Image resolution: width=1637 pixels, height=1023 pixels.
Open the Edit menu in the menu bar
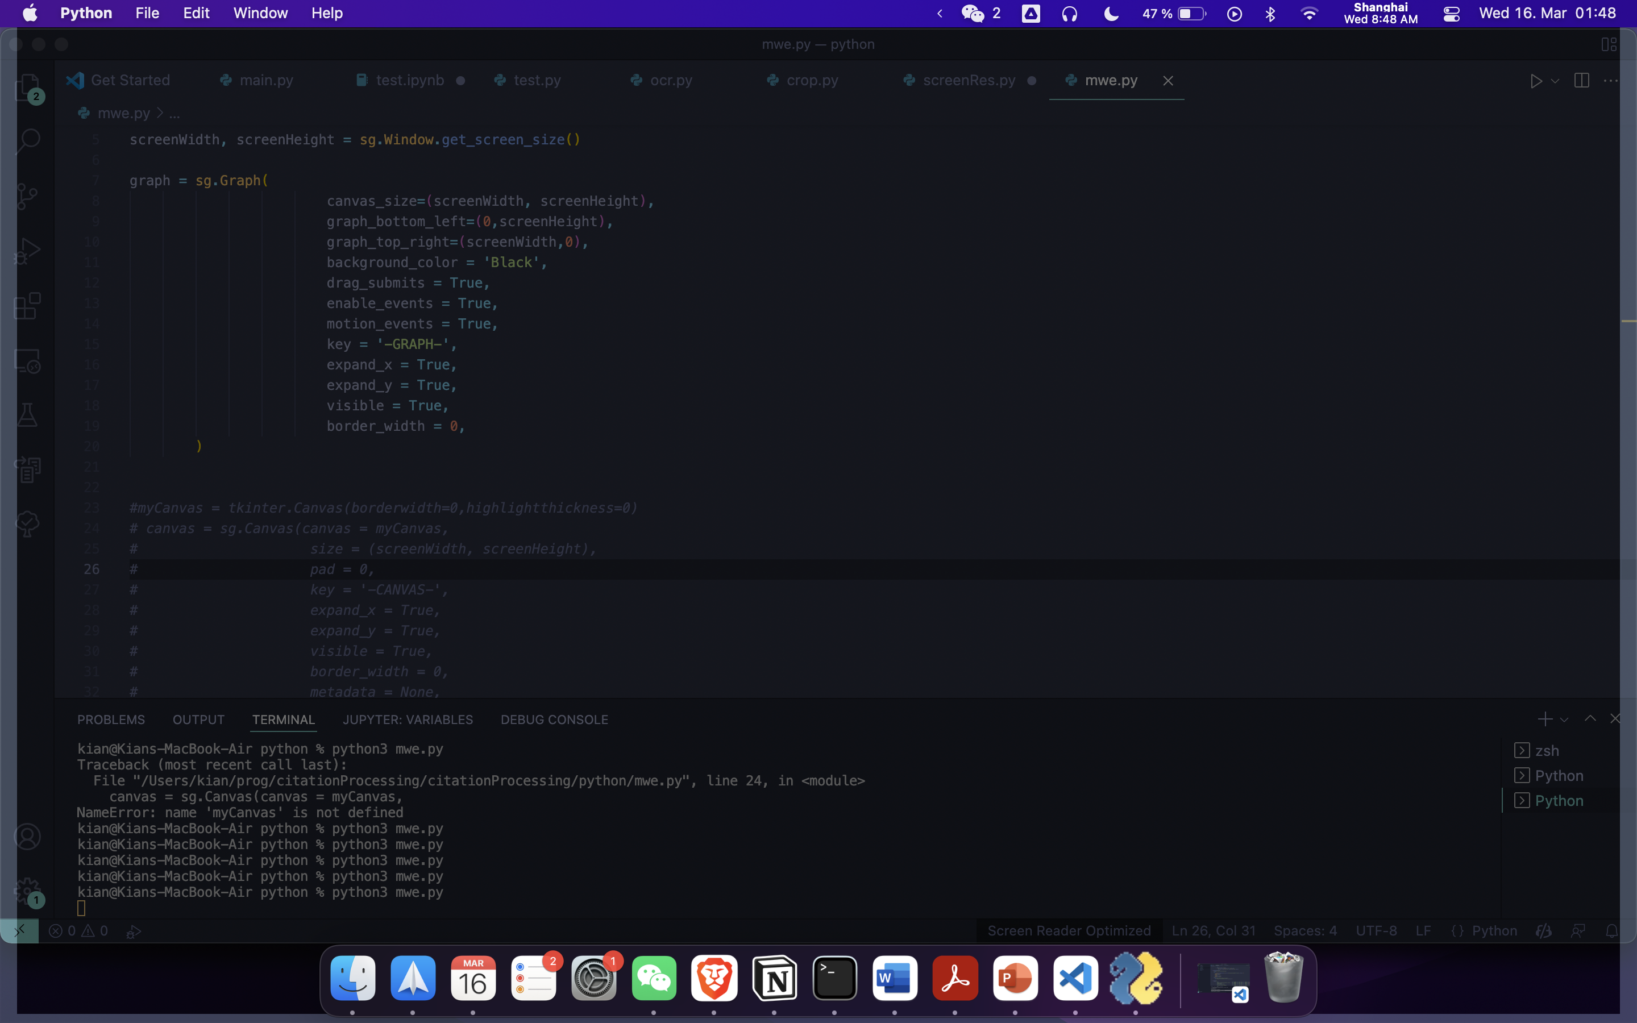pos(196,14)
